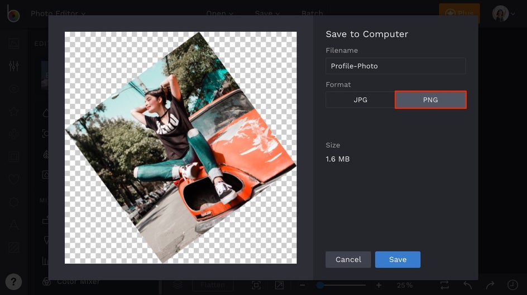Click the zoom slider handle
This screenshot has height=295, width=527.
320,286
